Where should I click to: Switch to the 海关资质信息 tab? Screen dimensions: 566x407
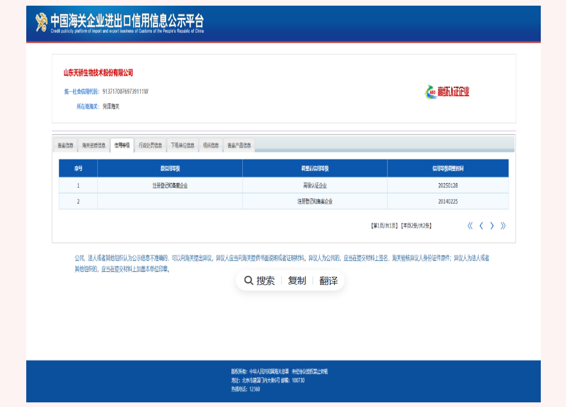94,146
